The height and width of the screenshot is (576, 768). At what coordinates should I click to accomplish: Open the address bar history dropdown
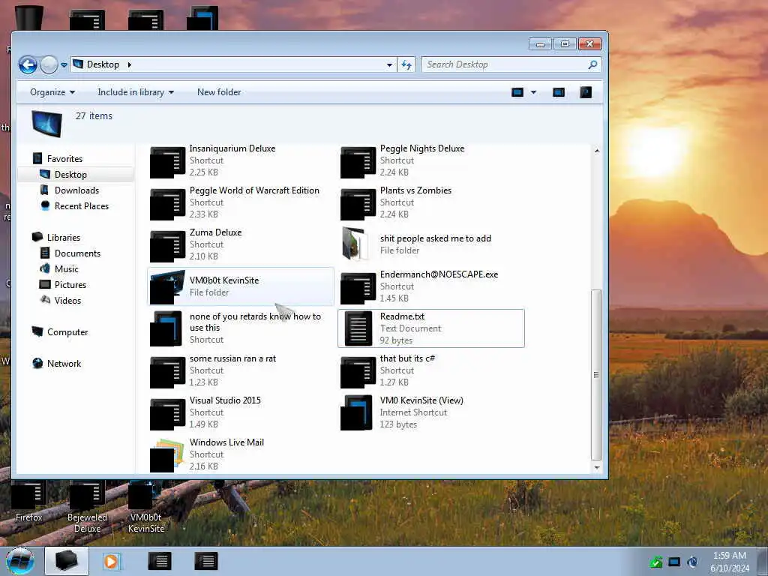click(x=389, y=64)
